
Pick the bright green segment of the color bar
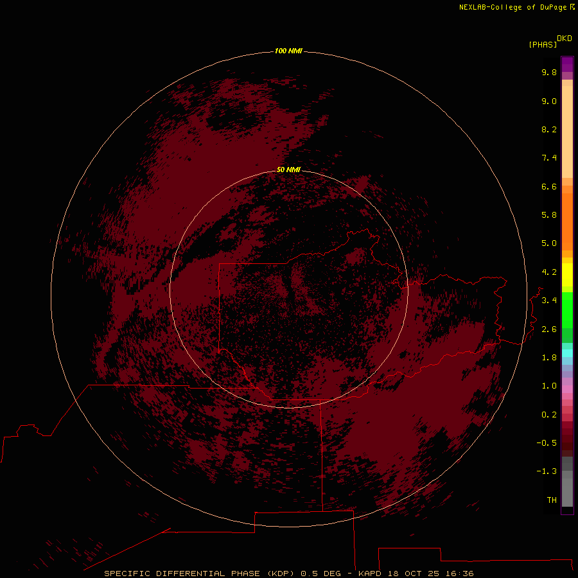tap(567, 310)
